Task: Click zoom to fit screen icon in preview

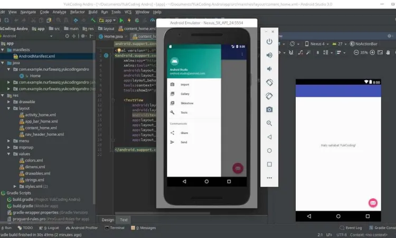Action: coord(380,52)
